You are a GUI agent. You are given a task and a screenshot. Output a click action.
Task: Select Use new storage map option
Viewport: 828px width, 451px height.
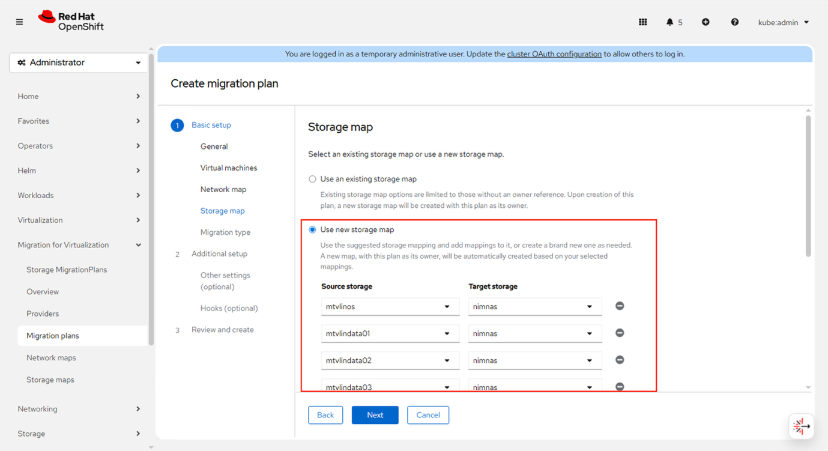(312, 229)
